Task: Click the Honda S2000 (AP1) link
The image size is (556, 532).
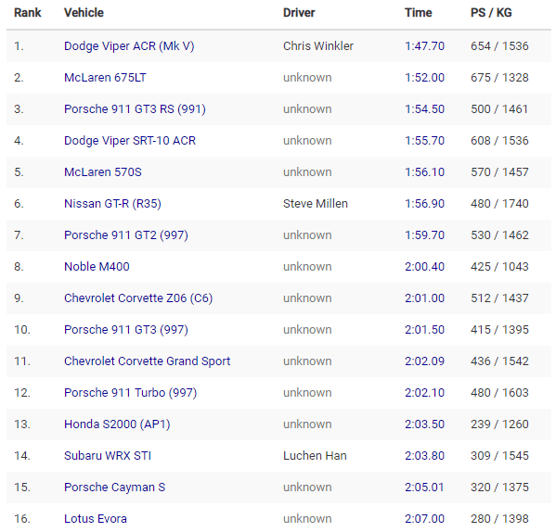Action: click(117, 424)
